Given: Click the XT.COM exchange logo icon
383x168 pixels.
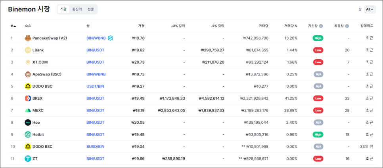Looking at the screenshot, I should 28,62.
